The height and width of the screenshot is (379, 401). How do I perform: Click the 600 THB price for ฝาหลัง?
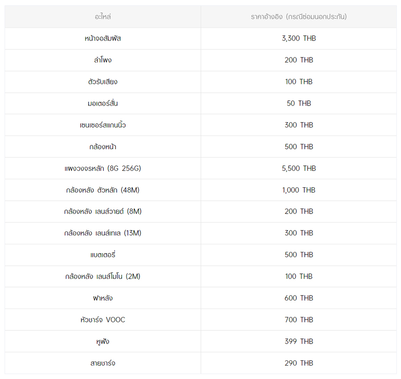pyautogui.click(x=299, y=298)
